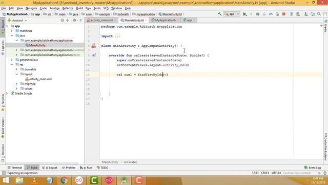Toggle tool window bars icon in status bar
Viewport: 328px width, 185px height.
(x=4, y=173)
